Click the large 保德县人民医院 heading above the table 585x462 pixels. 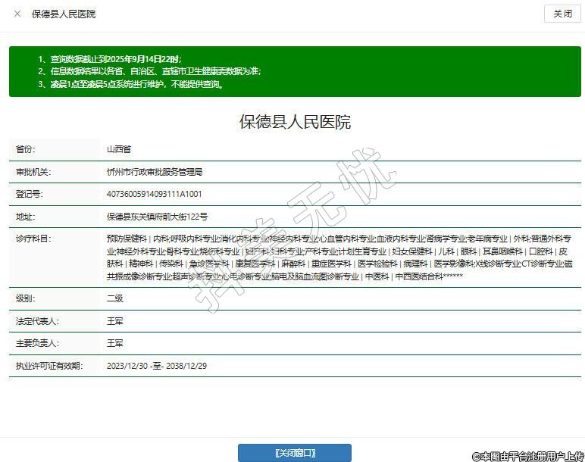[x=295, y=122]
